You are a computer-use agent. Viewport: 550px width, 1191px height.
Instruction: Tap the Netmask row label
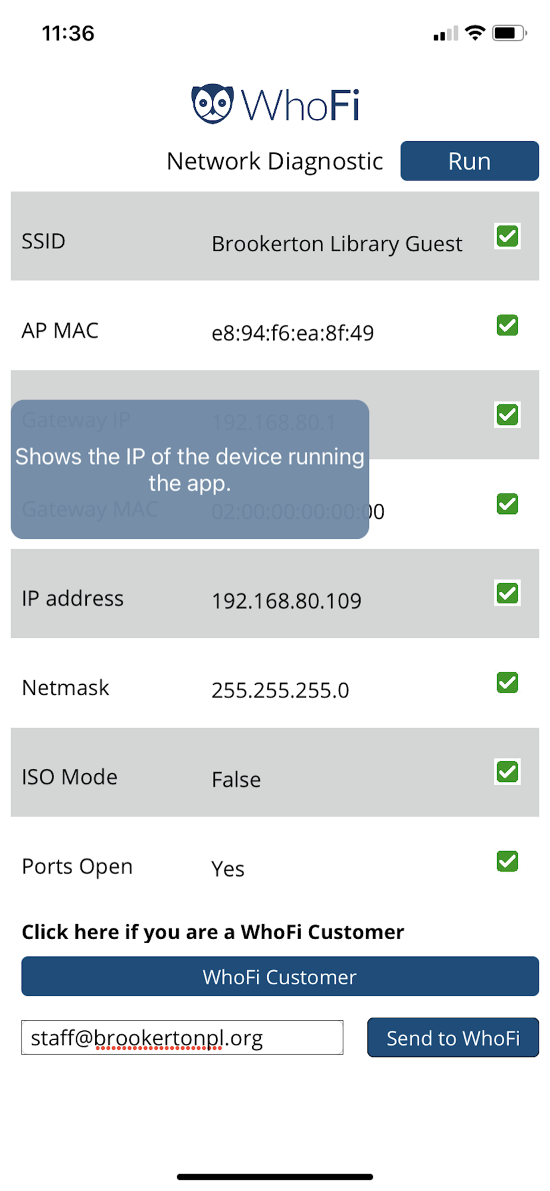(65, 688)
